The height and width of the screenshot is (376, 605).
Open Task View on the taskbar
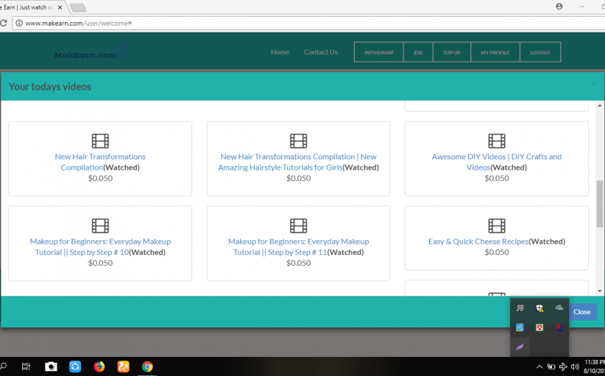[25, 366]
